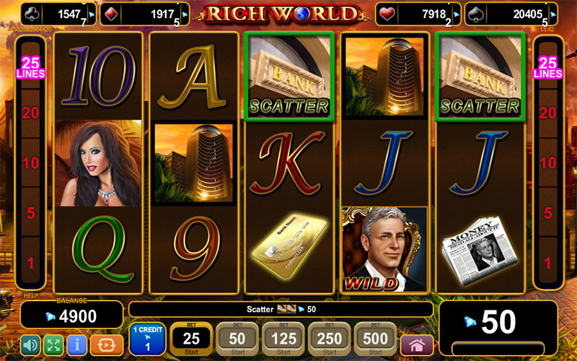This screenshot has width=577, height=361.
Task: Select 20 lines on left indicator
Action: (x=30, y=113)
